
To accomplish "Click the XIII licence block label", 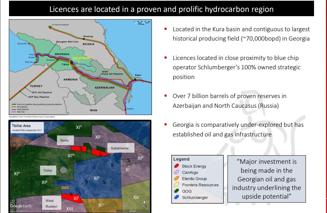I will (70, 209).
